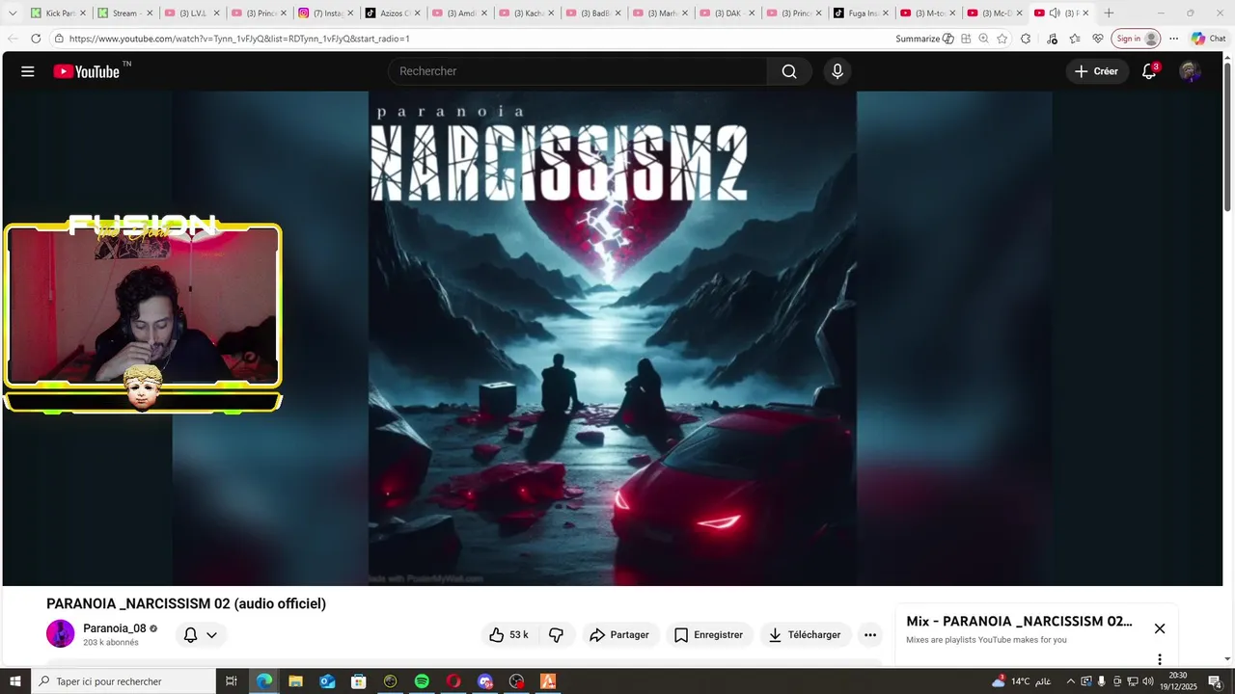Open Microsoft Store from the taskbar
1235x694 pixels.
[359, 681]
